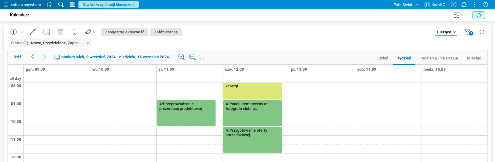The image size is (495, 162).
Task: Open the add-new dropdown arrow
Action: click(22, 32)
